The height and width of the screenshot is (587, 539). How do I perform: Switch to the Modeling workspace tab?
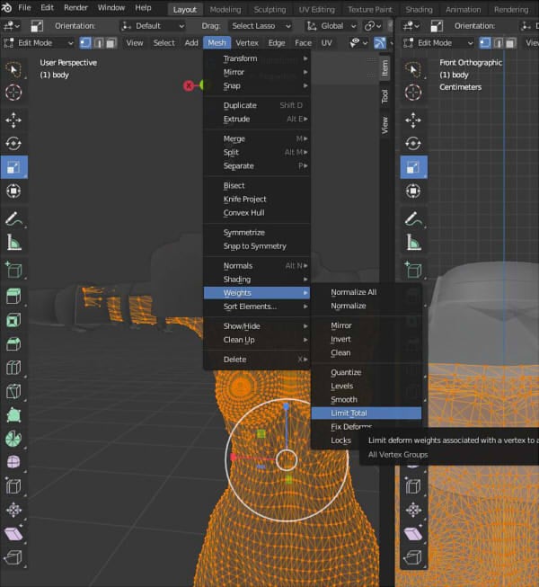click(x=225, y=9)
